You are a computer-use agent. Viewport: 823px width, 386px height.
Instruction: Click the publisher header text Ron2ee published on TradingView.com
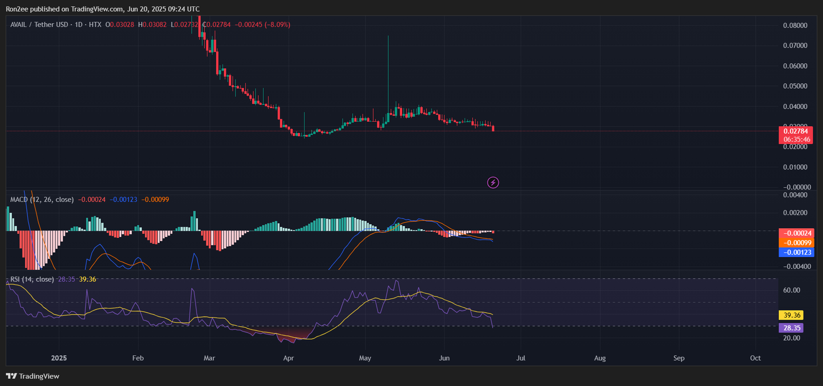click(x=64, y=9)
